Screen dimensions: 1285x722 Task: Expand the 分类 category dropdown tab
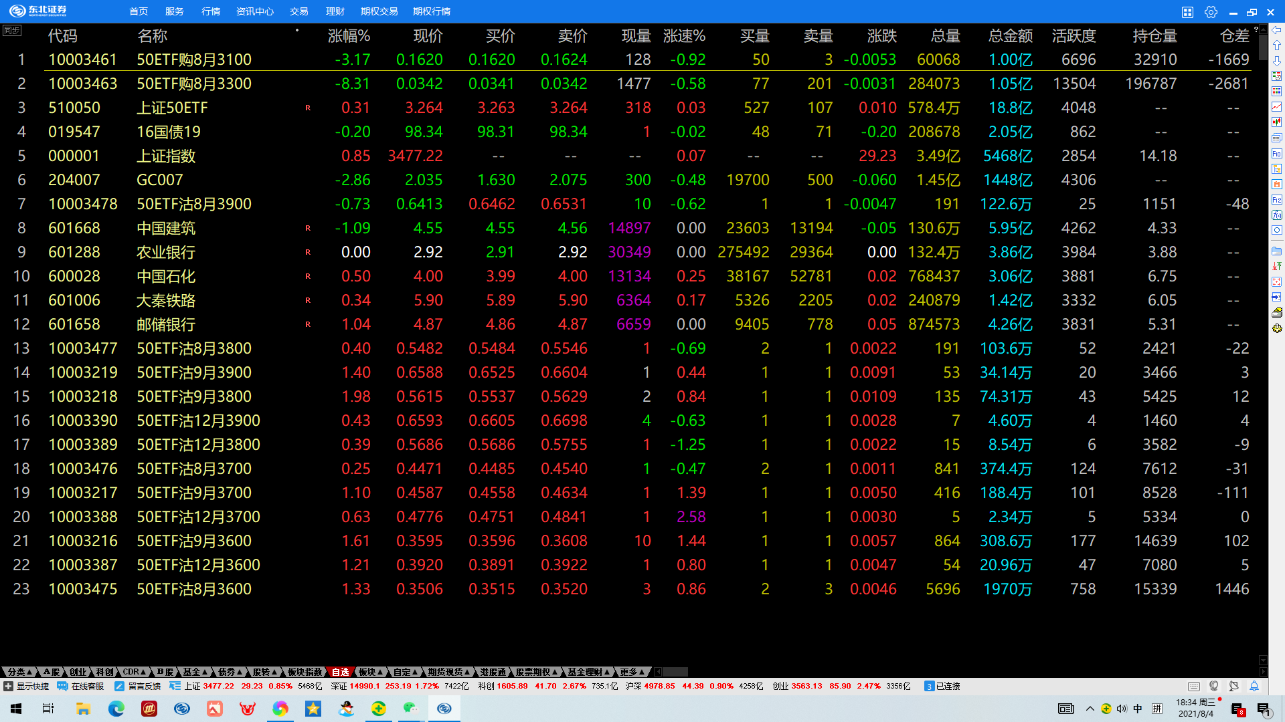coord(20,672)
